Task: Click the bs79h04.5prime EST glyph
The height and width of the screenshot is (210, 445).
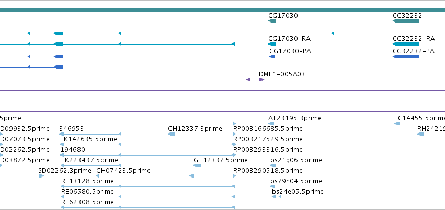Action: tap(273, 186)
